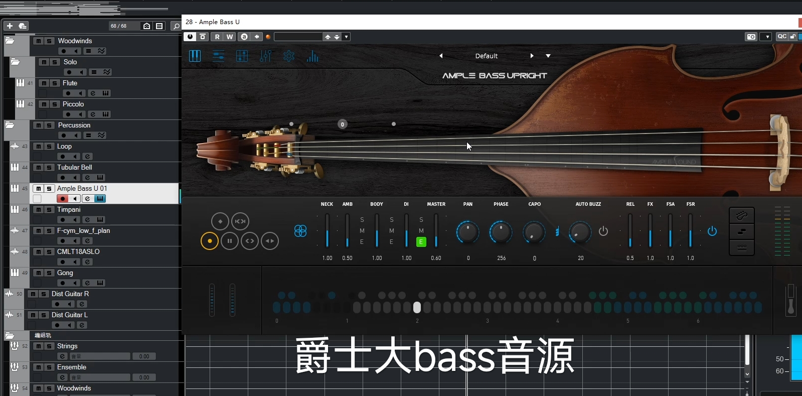Click the track list settings icon
Image resolution: width=802 pixels, height=396 pixels.
[159, 26]
